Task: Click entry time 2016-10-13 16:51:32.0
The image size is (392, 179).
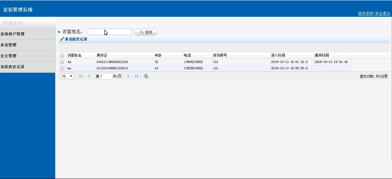Action: pyautogui.click(x=289, y=62)
